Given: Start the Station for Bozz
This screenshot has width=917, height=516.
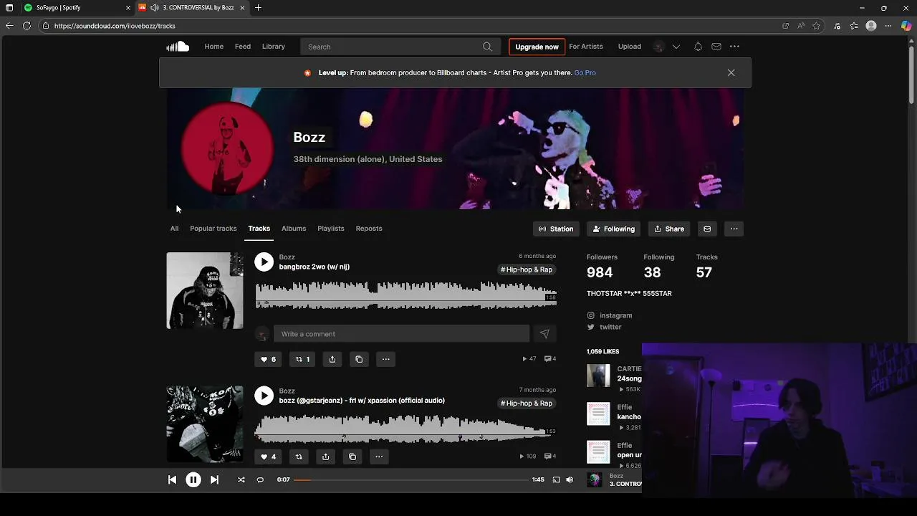Looking at the screenshot, I should 557,229.
